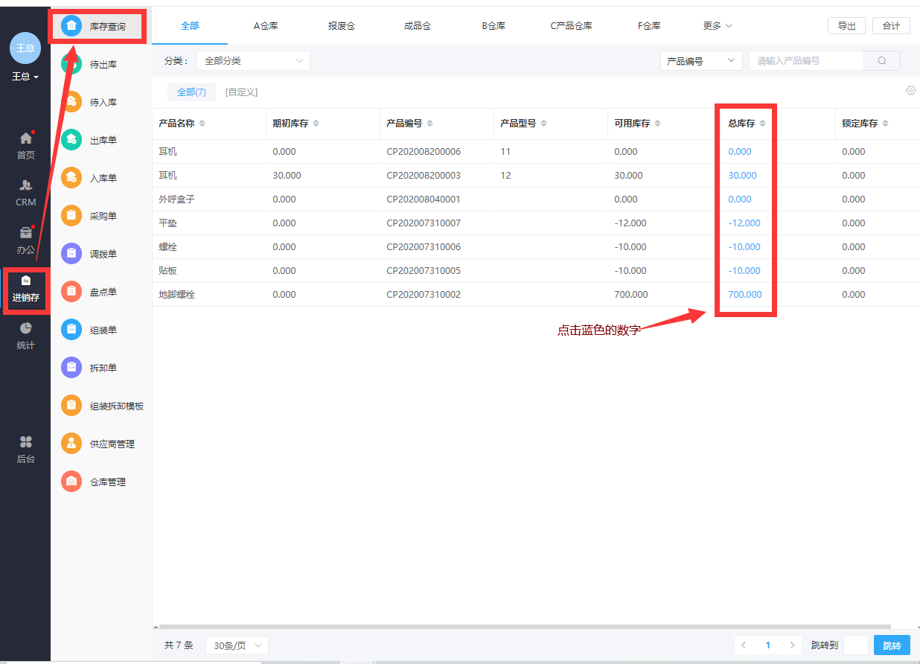Switch to the F仓库 tab

pyautogui.click(x=649, y=26)
